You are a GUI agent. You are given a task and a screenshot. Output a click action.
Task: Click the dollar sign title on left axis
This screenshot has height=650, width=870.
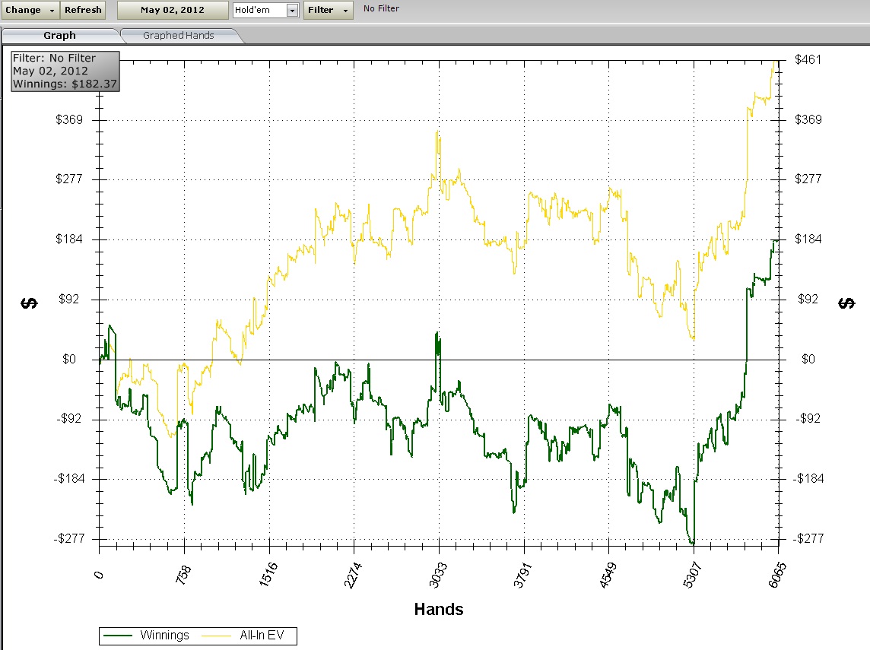[30, 303]
